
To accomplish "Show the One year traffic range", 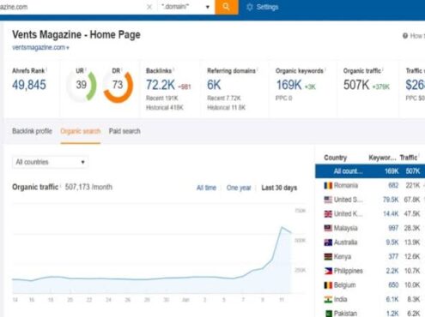I will pos(239,188).
